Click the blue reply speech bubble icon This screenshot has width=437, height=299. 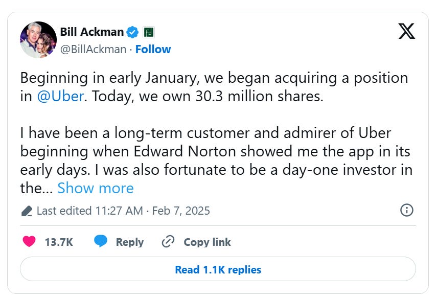pyautogui.click(x=101, y=242)
